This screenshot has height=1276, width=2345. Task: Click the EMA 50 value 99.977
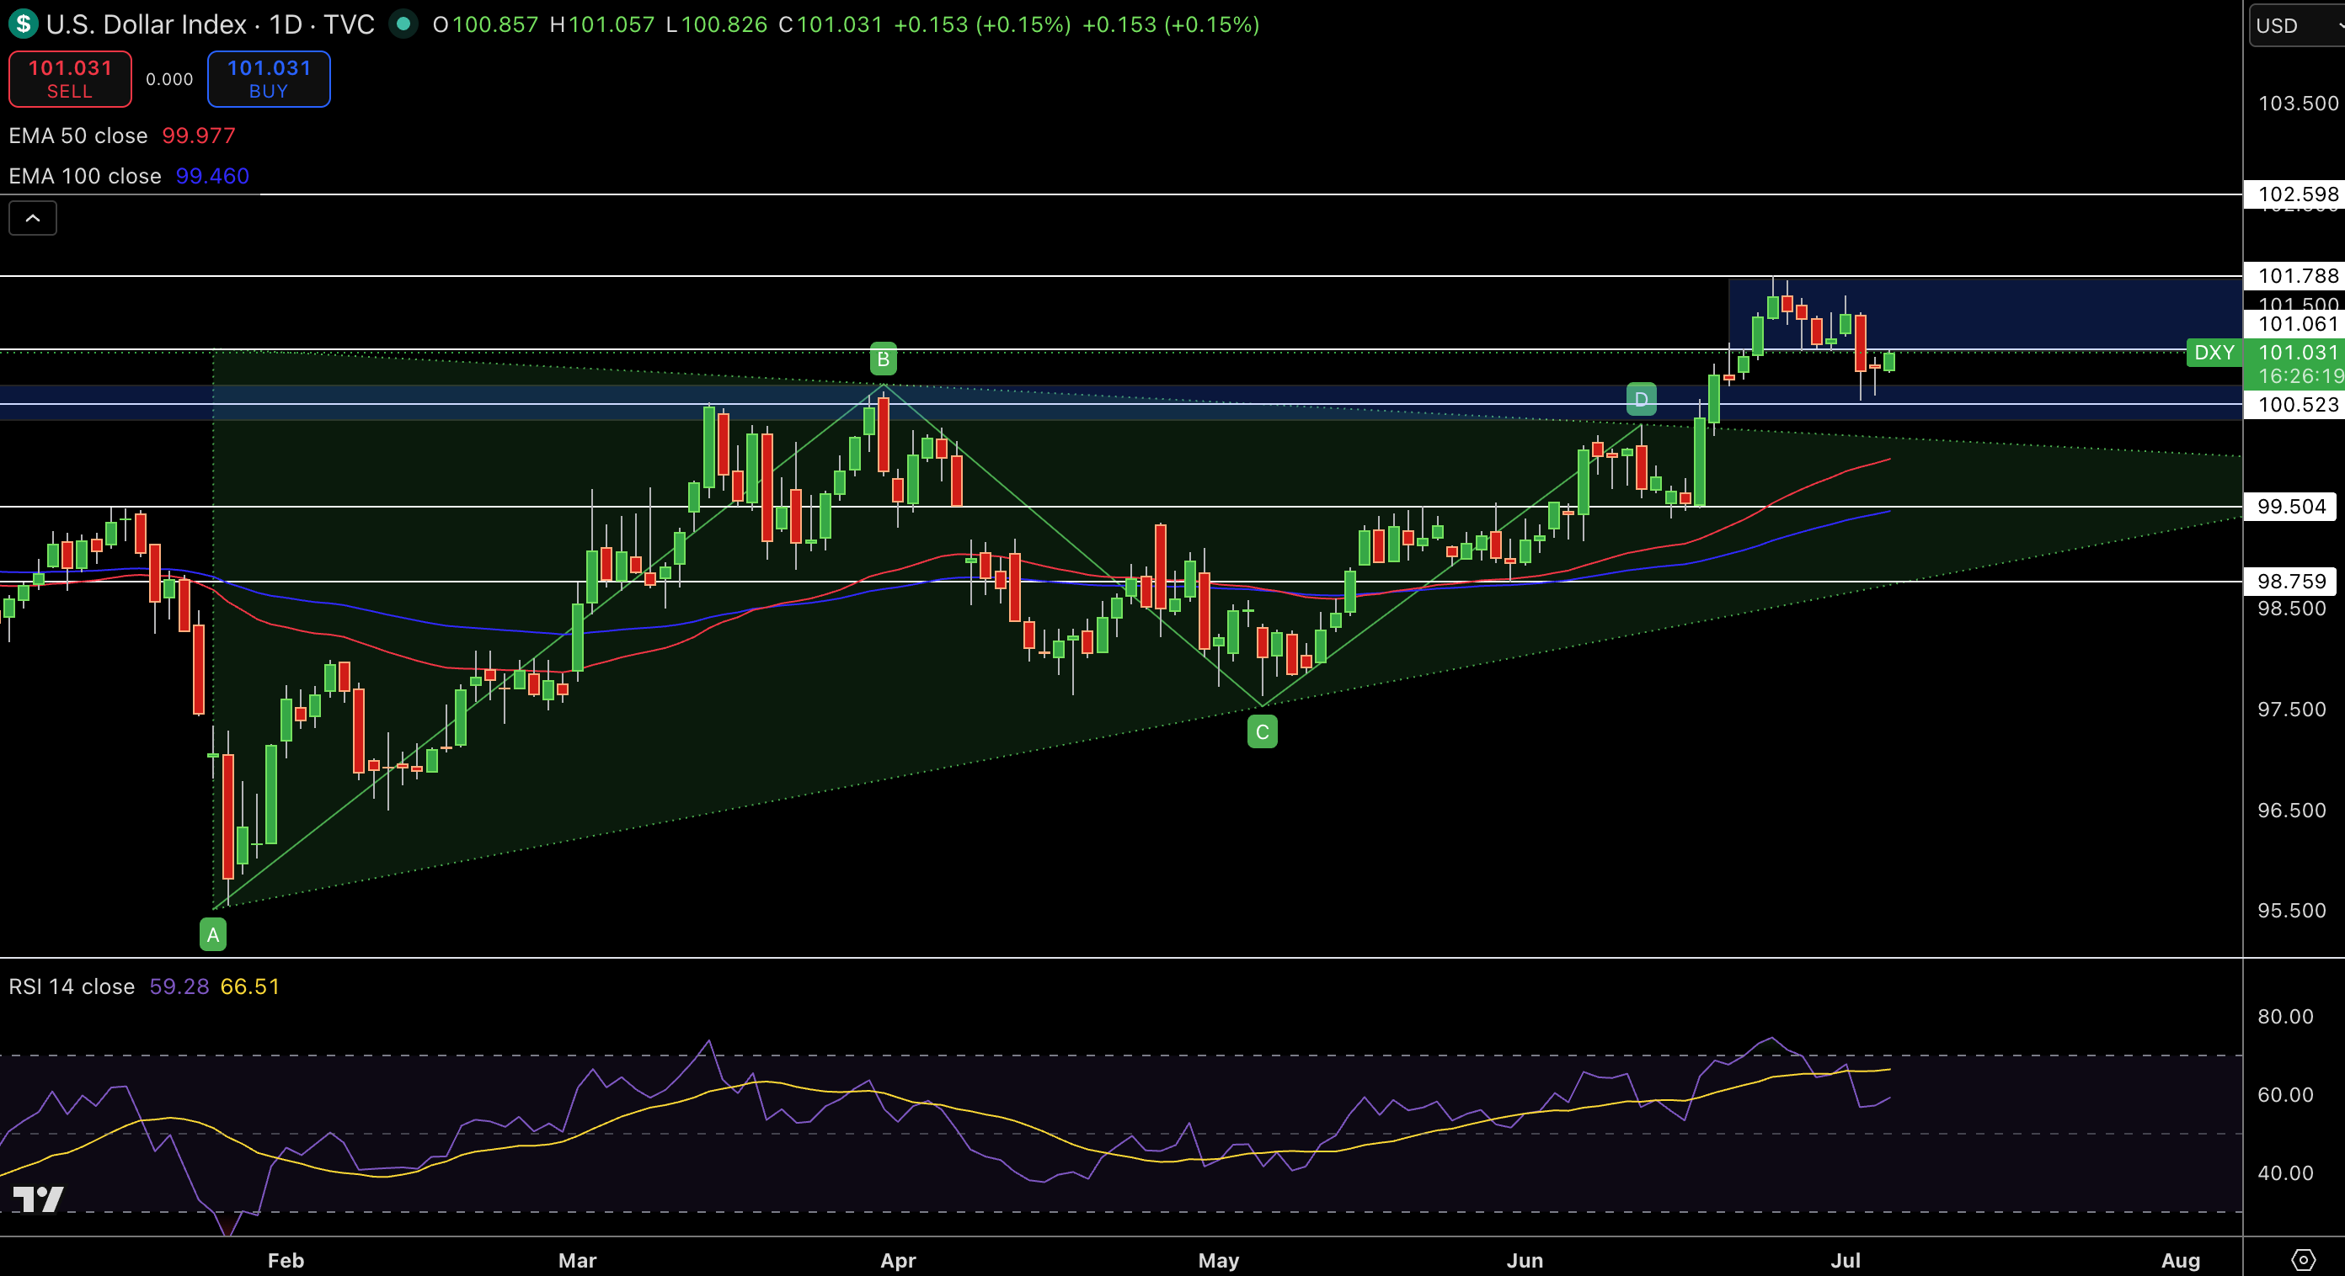click(x=199, y=136)
